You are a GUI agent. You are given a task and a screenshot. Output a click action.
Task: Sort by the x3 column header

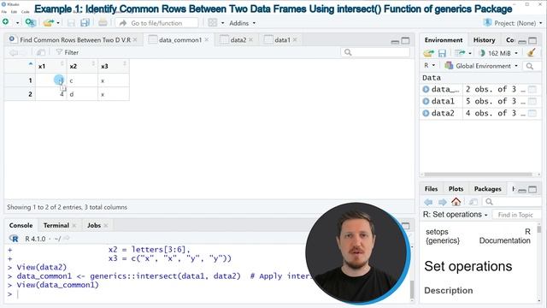[114, 66]
